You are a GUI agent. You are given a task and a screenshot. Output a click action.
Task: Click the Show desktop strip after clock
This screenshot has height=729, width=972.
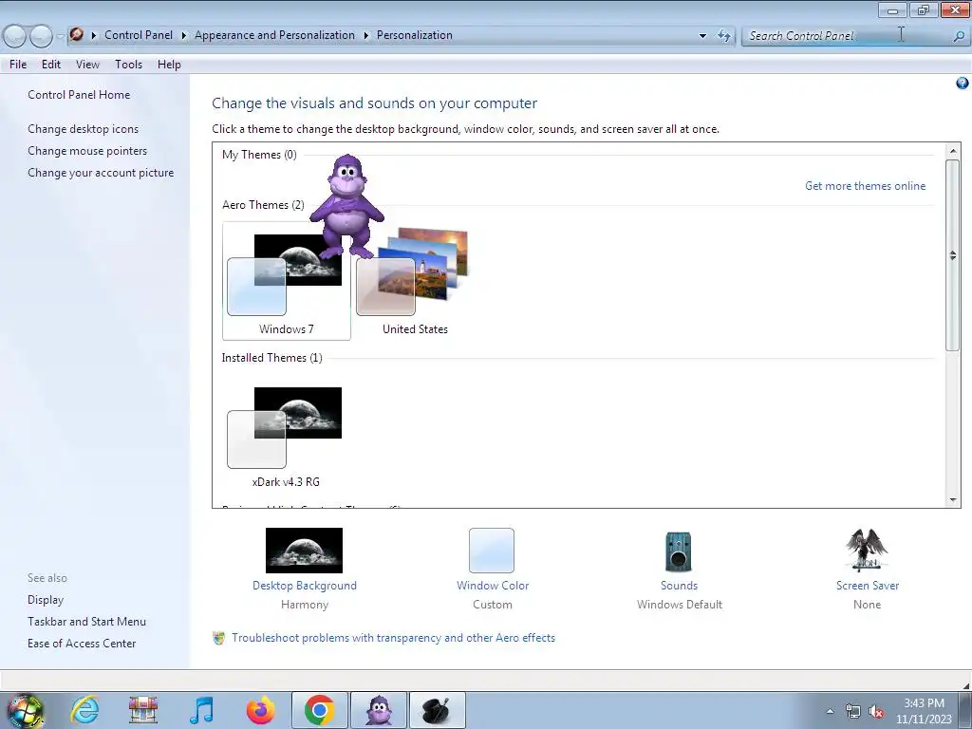click(x=964, y=711)
